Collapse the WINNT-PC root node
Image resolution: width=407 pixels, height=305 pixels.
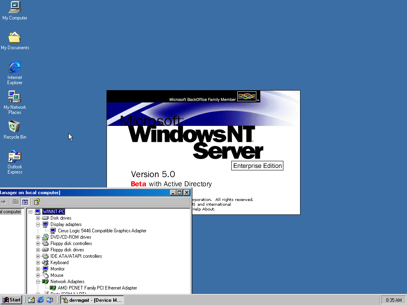30,212
